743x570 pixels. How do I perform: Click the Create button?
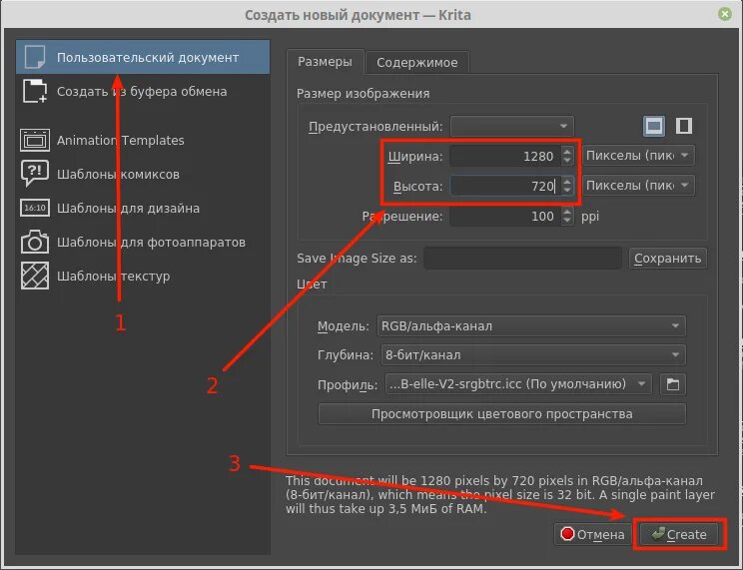point(679,534)
